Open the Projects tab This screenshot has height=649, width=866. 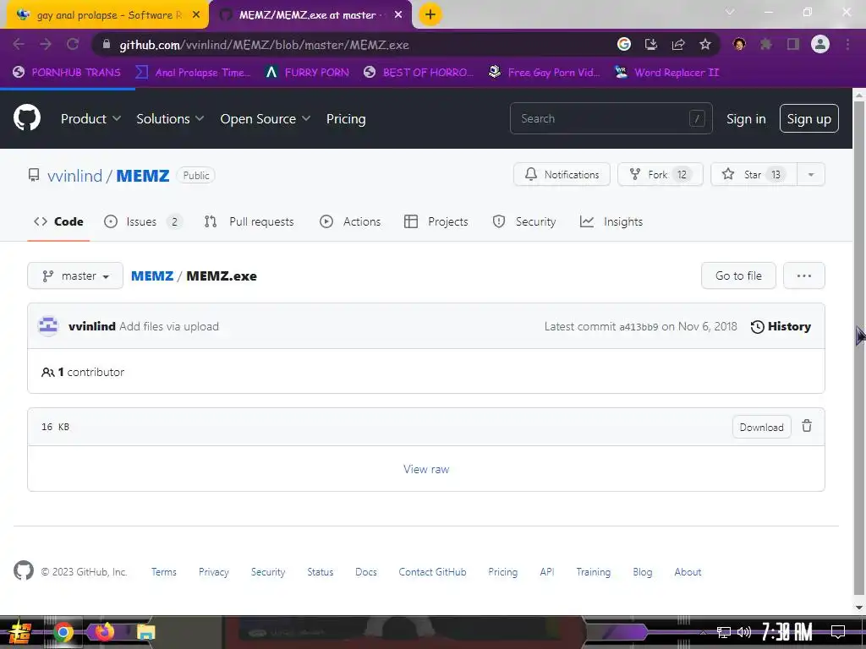(x=436, y=221)
